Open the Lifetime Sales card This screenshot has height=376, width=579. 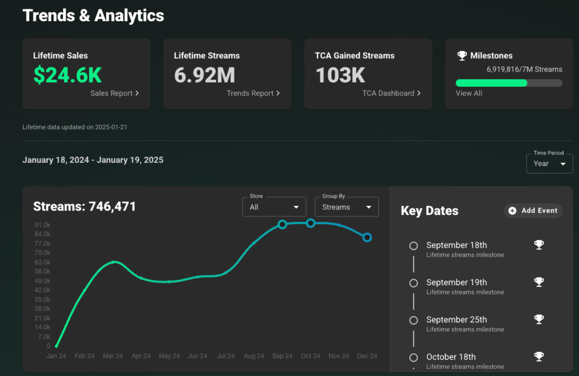coord(86,74)
